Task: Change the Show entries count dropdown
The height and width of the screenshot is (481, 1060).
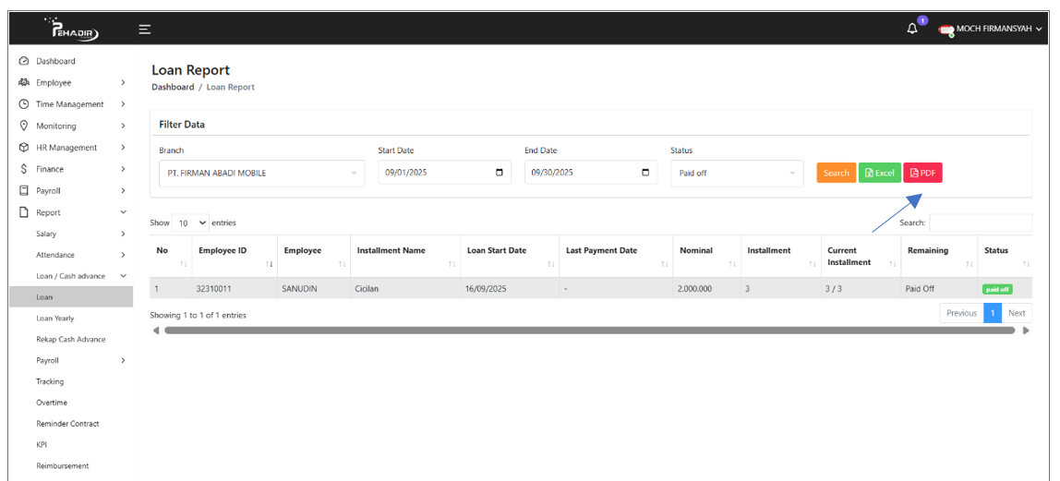Action: click(191, 223)
